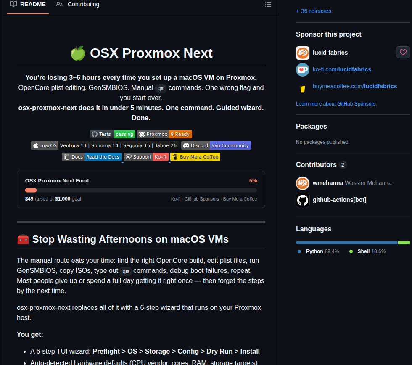Click the OSX Proxmox Next Fund title

click(57, 181)
